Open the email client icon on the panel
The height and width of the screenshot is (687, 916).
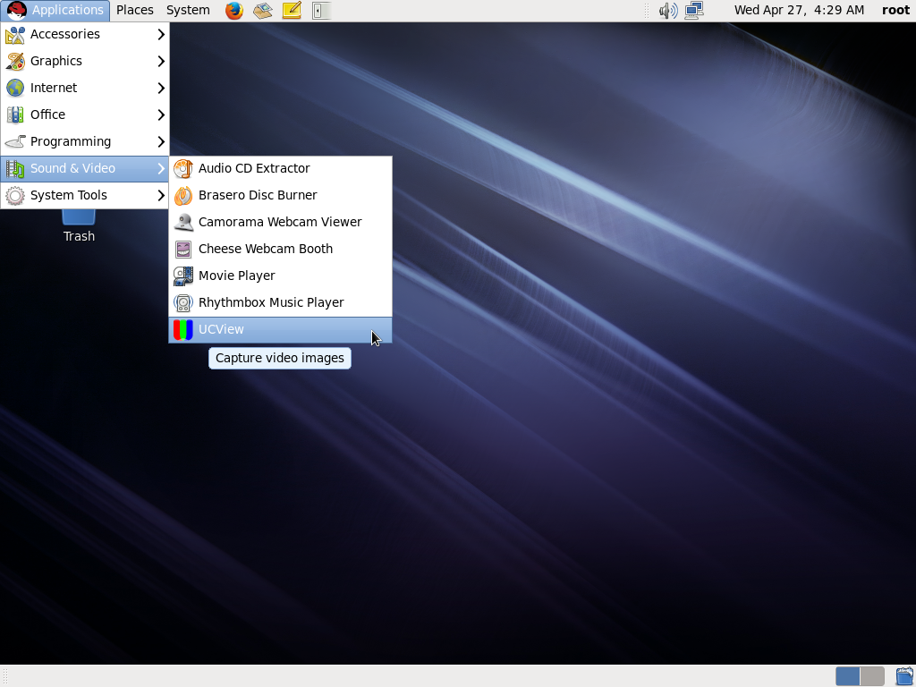262,11
